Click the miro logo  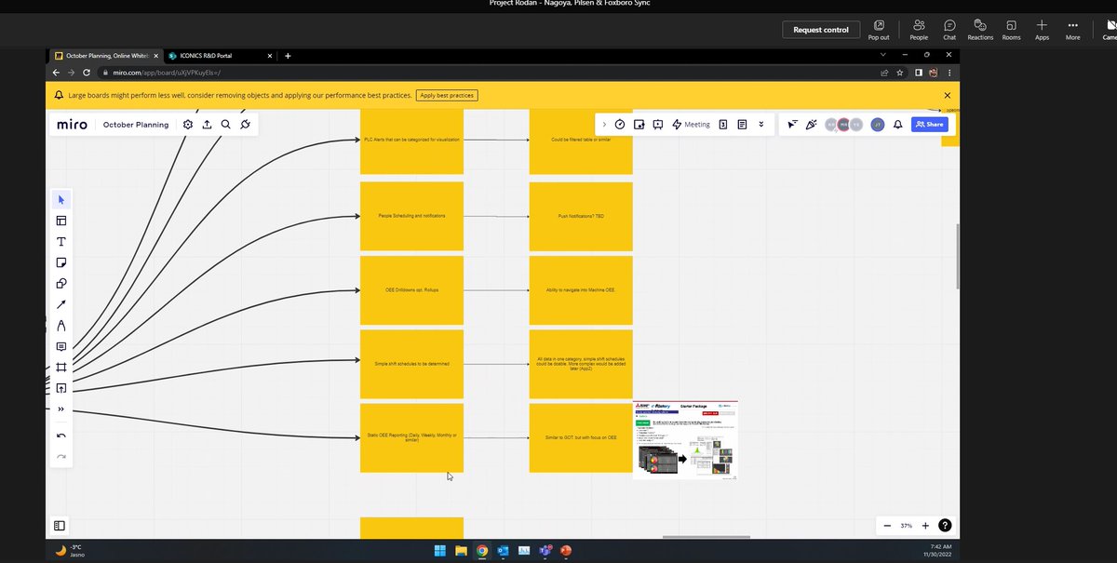pyautogui.click(x=72, y=124)
